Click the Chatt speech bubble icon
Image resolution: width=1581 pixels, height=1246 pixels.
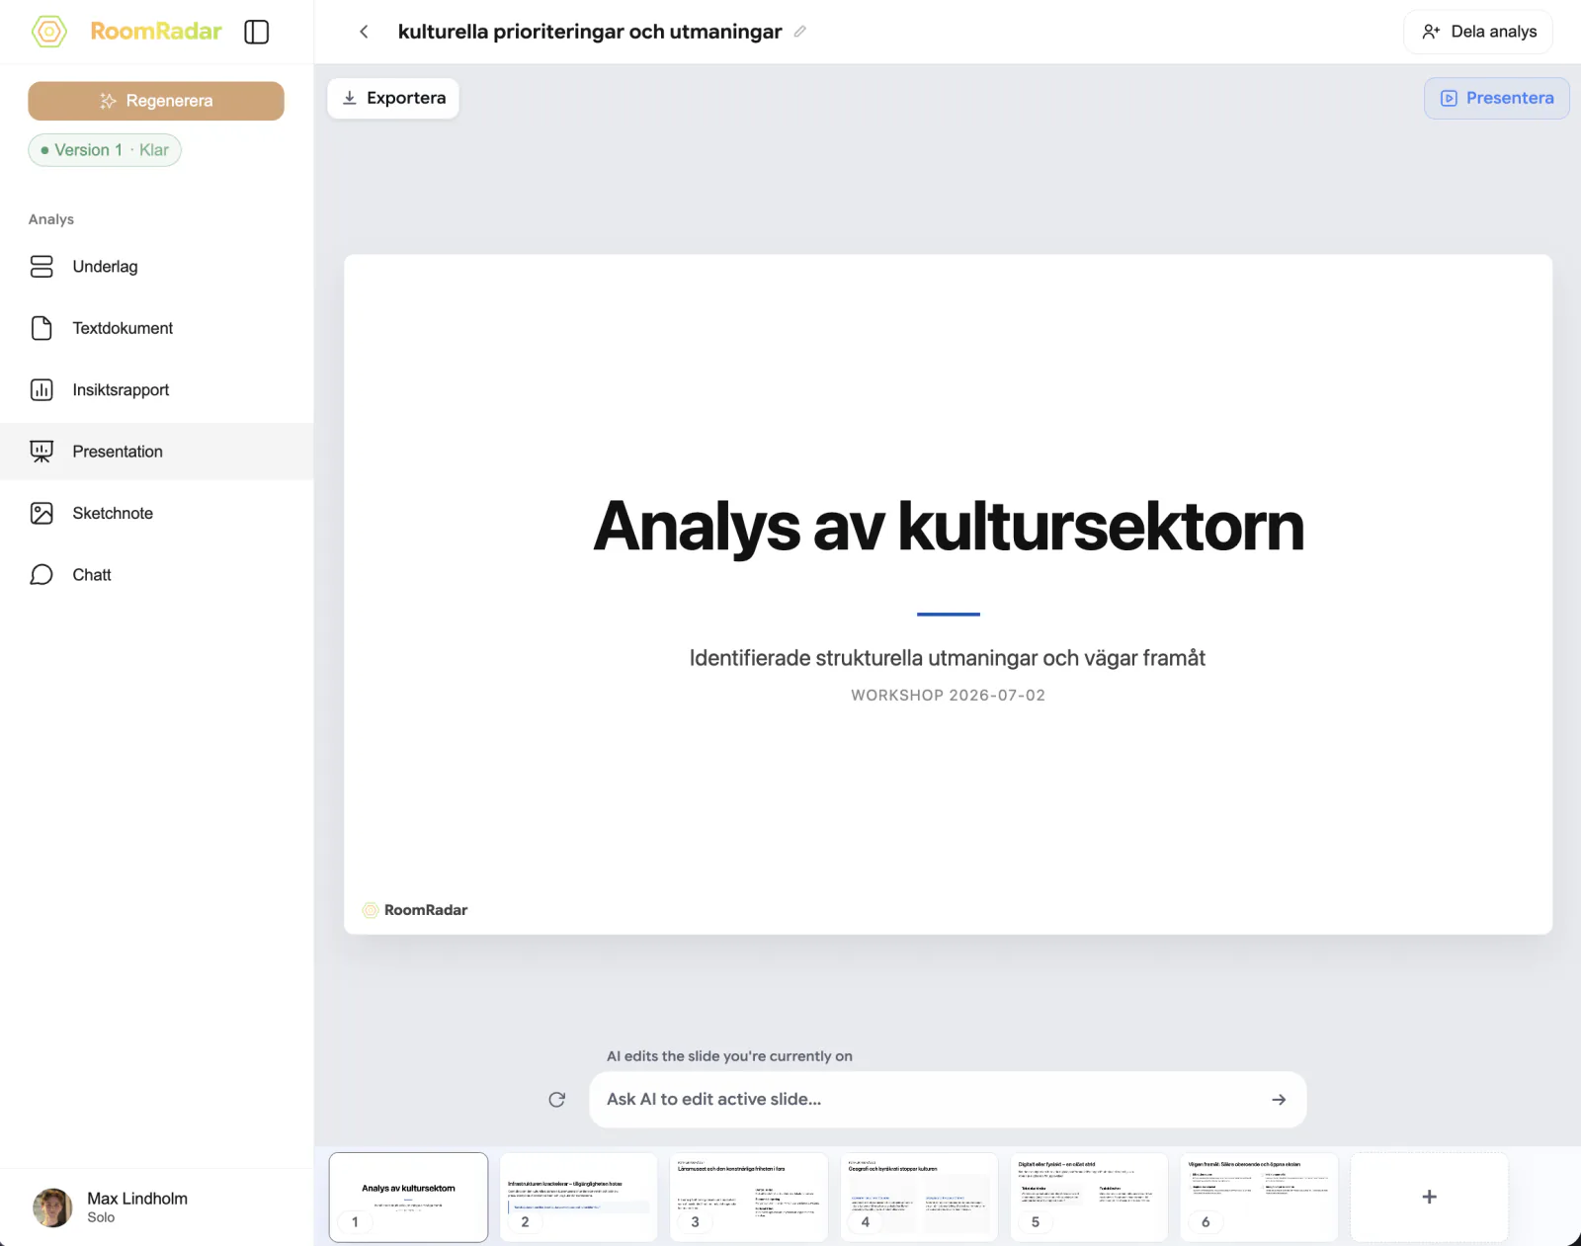tap(42, 575)
